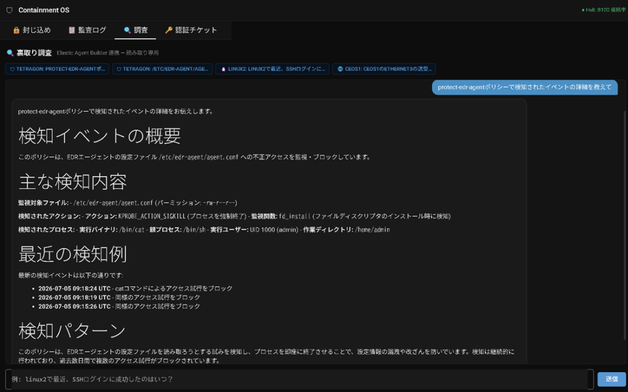Click the 監視対象ファイル line

(x=128, y=203)
